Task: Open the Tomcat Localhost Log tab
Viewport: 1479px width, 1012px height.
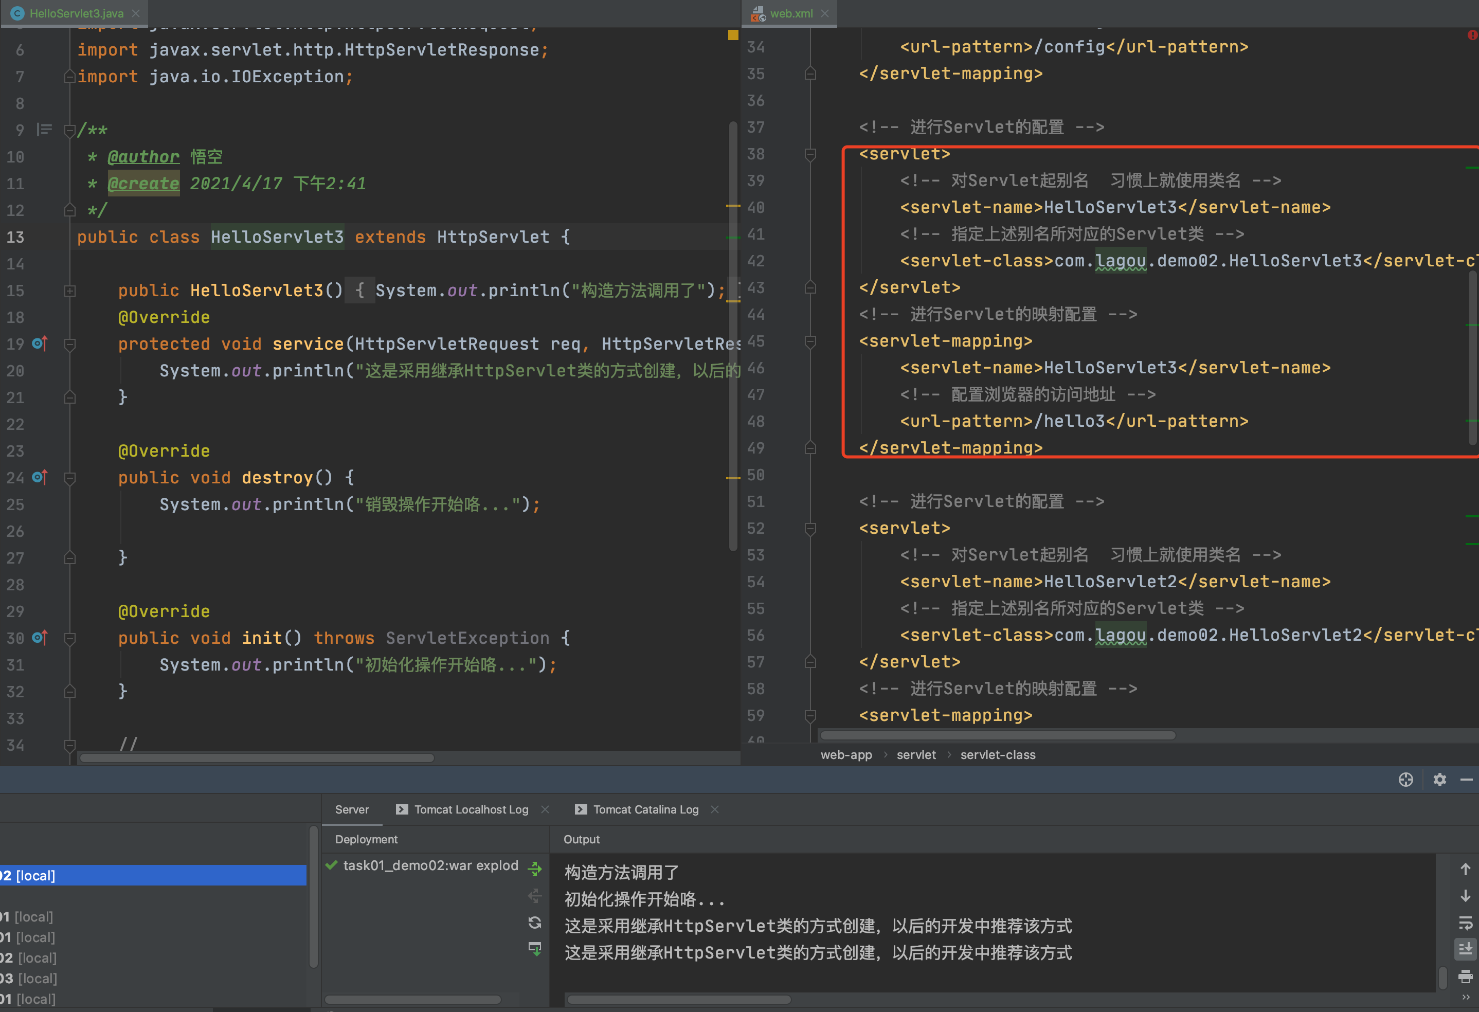Action: (471, 809)
